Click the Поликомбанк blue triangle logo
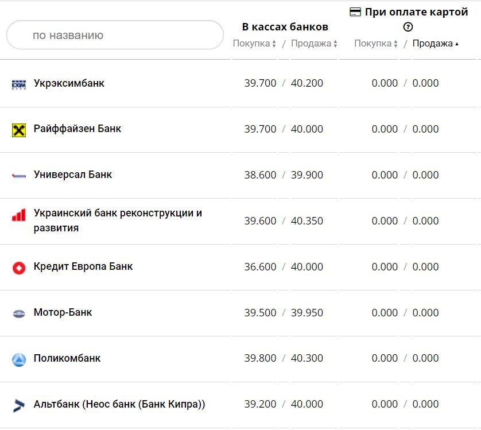Viewport: 481px width, 430px height. point(19,360)
